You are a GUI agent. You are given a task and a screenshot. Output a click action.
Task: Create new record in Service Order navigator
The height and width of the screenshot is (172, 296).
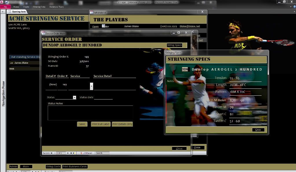(74, 153)
